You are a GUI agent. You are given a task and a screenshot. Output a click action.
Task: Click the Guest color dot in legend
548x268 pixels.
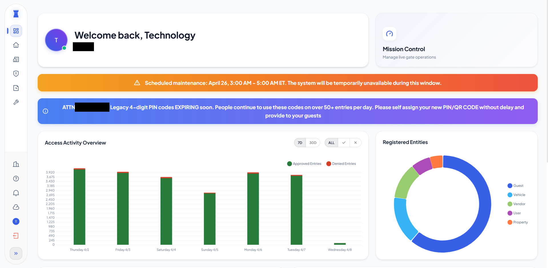(x=510, y=186)
